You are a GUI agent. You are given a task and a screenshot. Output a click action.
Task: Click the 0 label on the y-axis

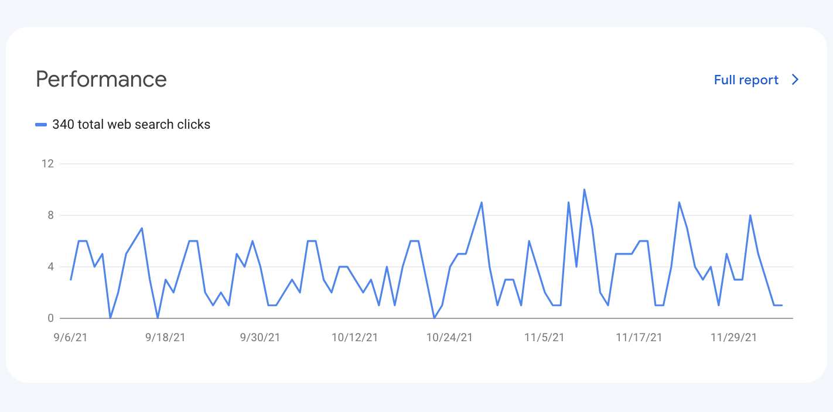pyautogui.click(x=50, y=318)
